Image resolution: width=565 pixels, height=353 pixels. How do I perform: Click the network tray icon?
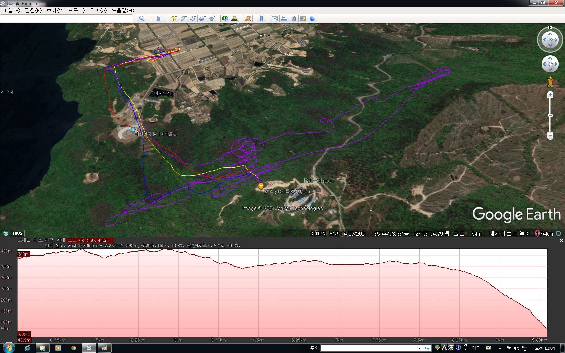525,348
